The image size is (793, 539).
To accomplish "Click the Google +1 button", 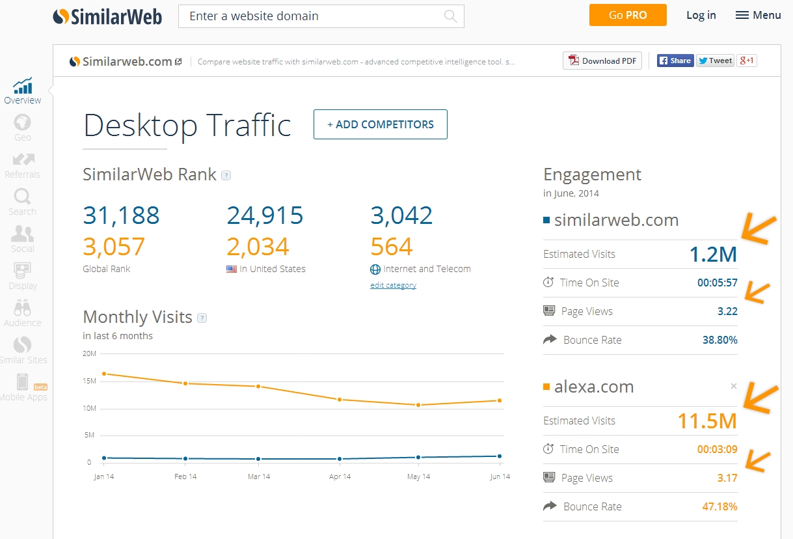I will tap(746, 61).
